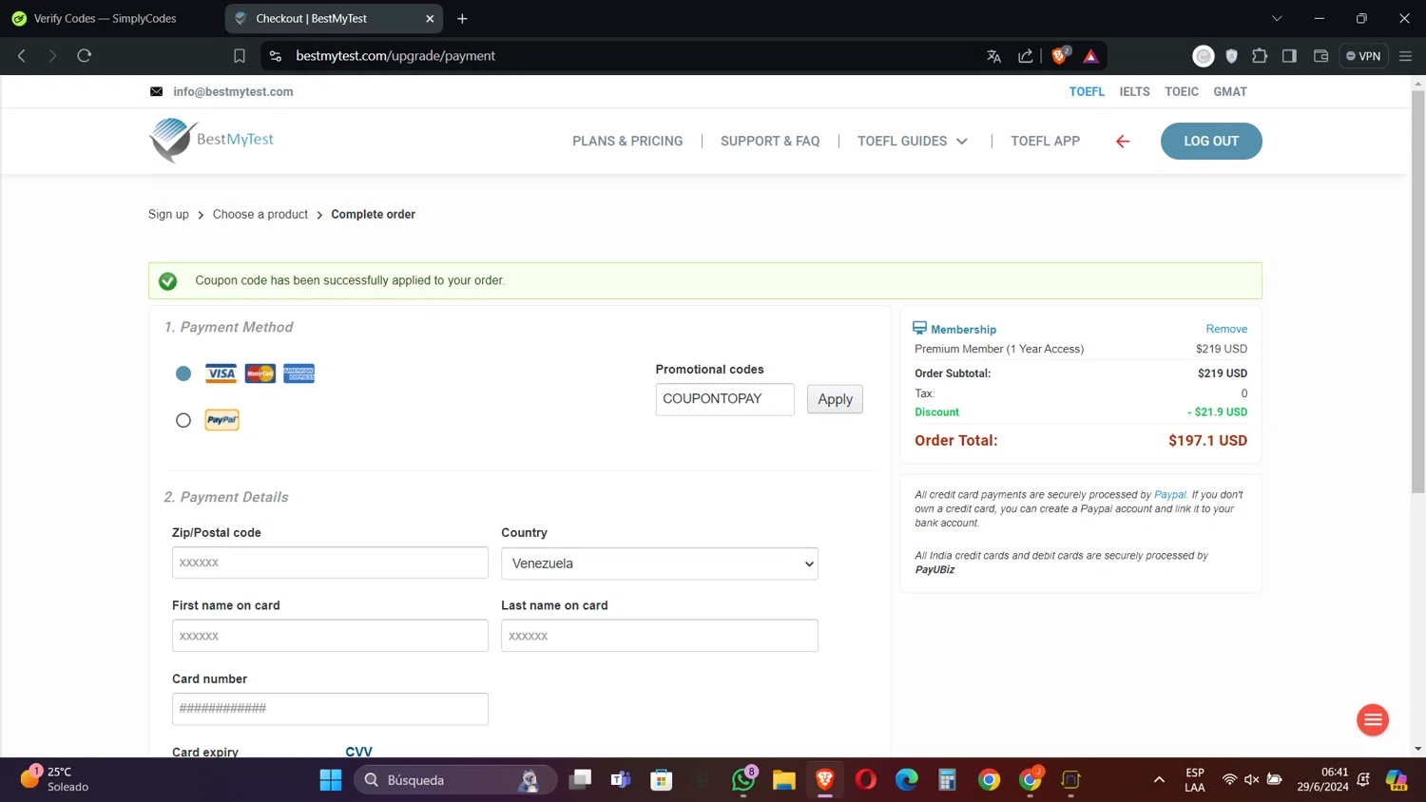Open the red chat menu button
Viewport: 1426px width, 802px height.
(1373, 720)
